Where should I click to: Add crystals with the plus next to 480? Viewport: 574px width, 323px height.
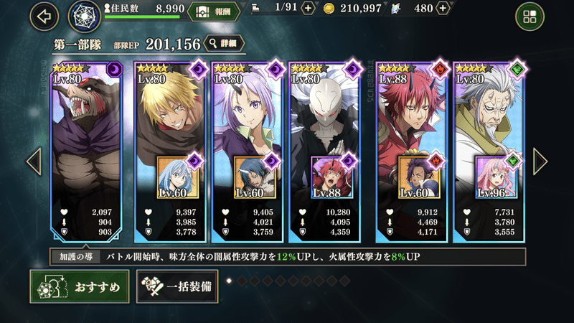tap(443, 8)
